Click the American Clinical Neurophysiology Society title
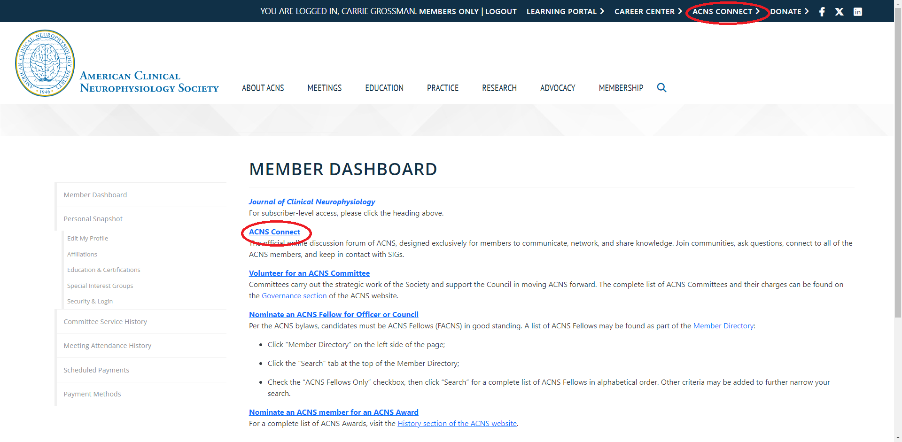902x442 pixels. coord(149,82)
